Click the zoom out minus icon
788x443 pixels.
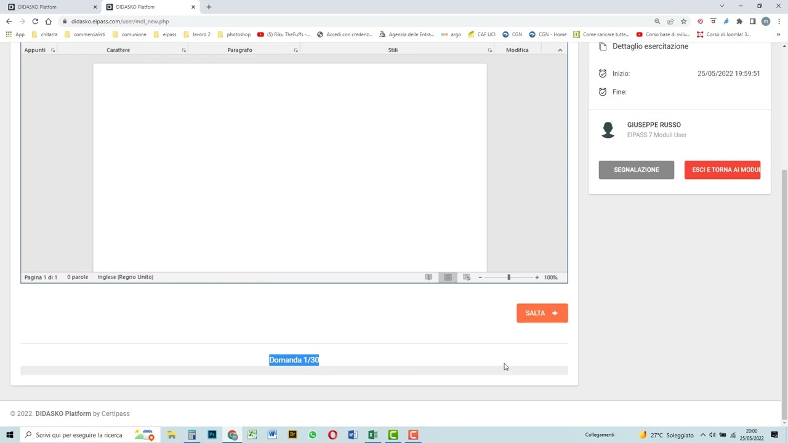point(480,277)
